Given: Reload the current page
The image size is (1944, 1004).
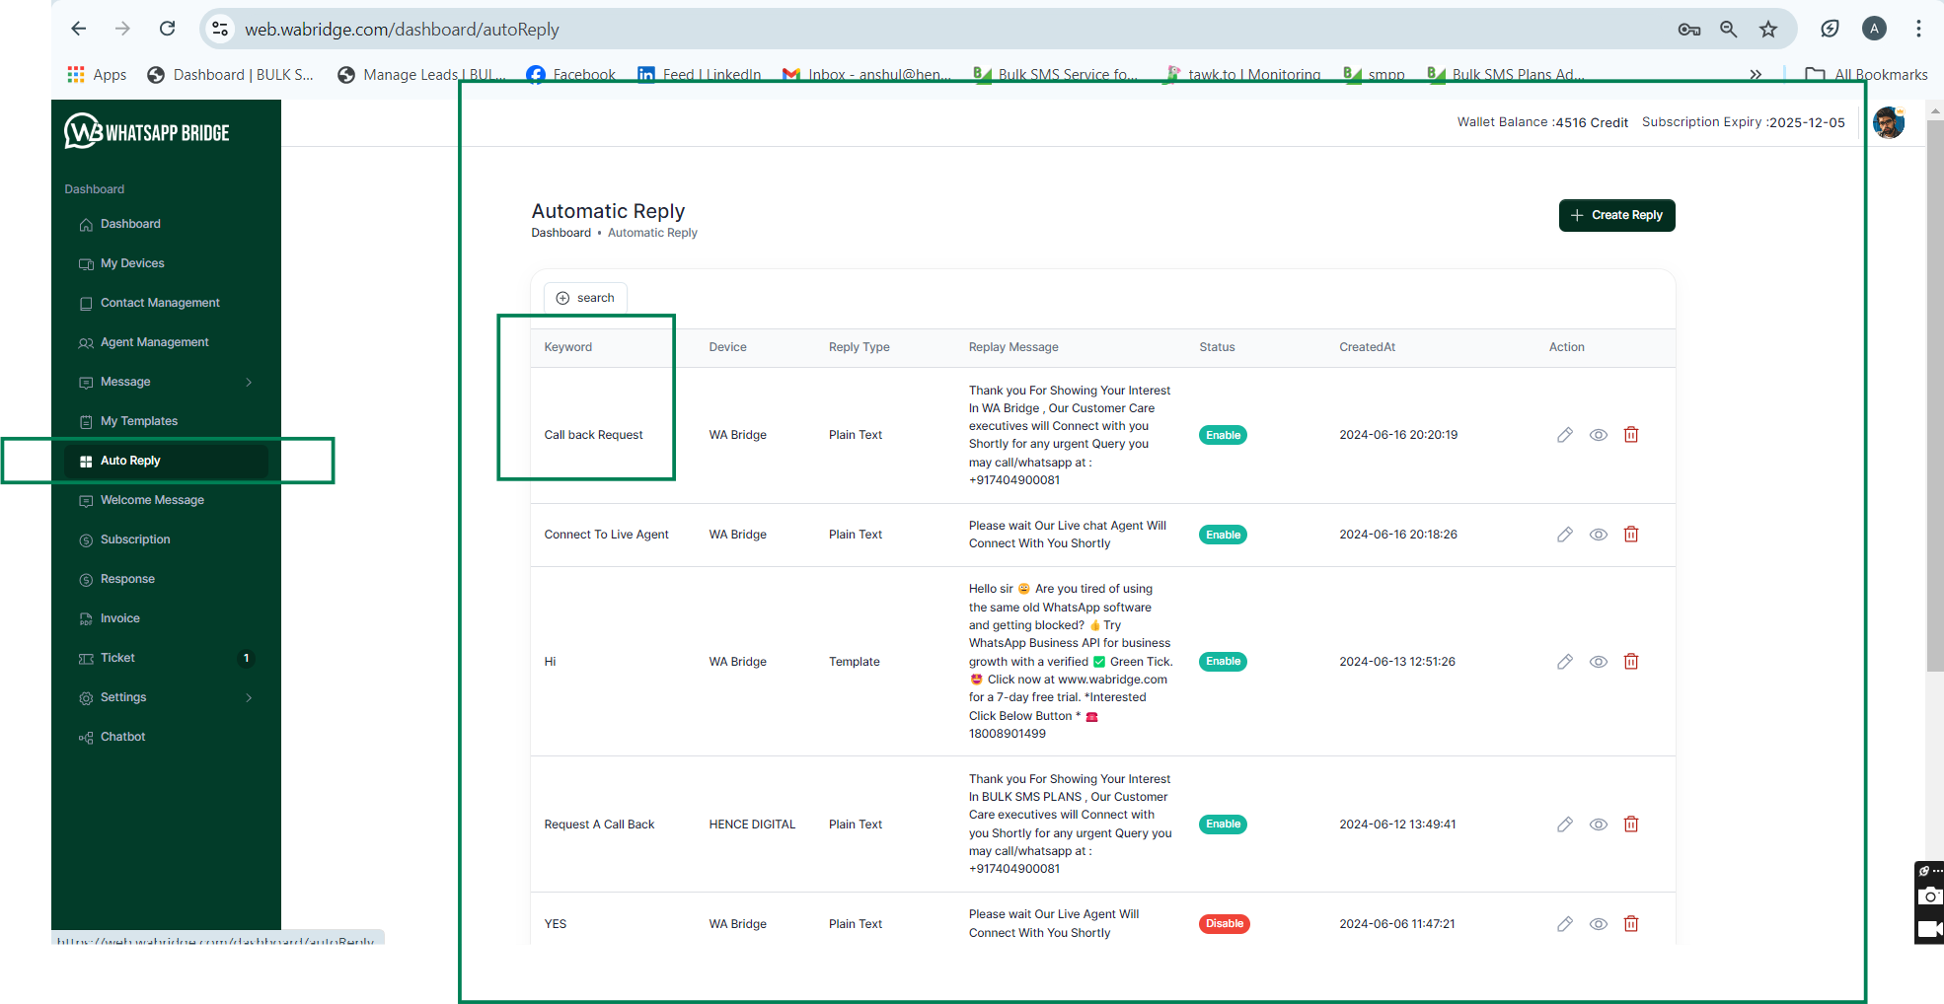Looking at the screenshot, I should [168, 29].
